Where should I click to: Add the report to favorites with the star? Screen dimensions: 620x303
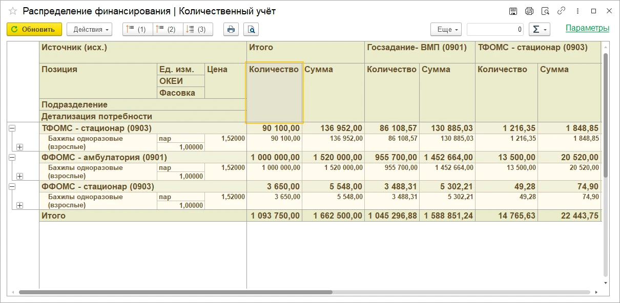(13, 11)
